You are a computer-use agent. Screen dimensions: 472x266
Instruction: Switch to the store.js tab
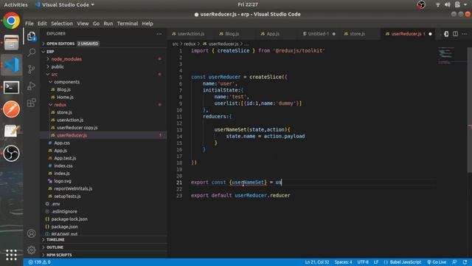tap(357, 34)
